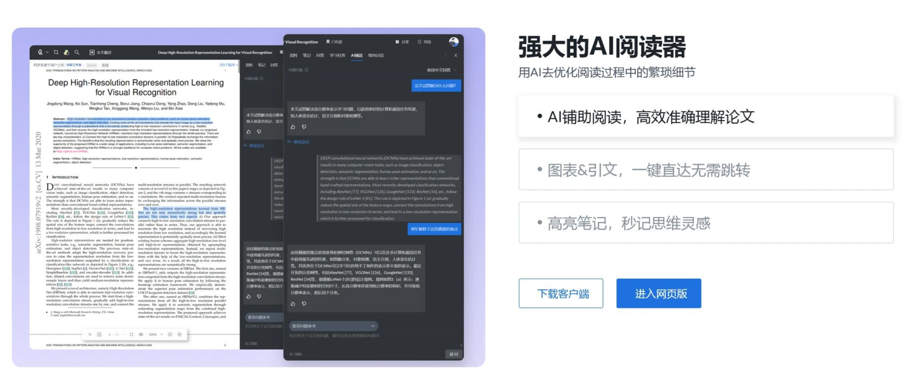Click the 提问 submit button

point(453,354)
